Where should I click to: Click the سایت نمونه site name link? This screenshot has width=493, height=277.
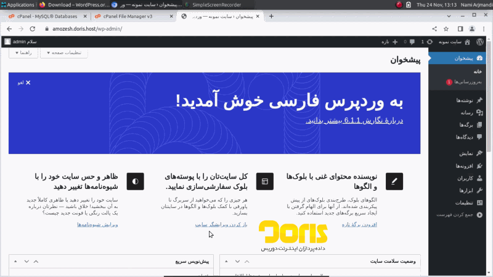coord(450,42)
